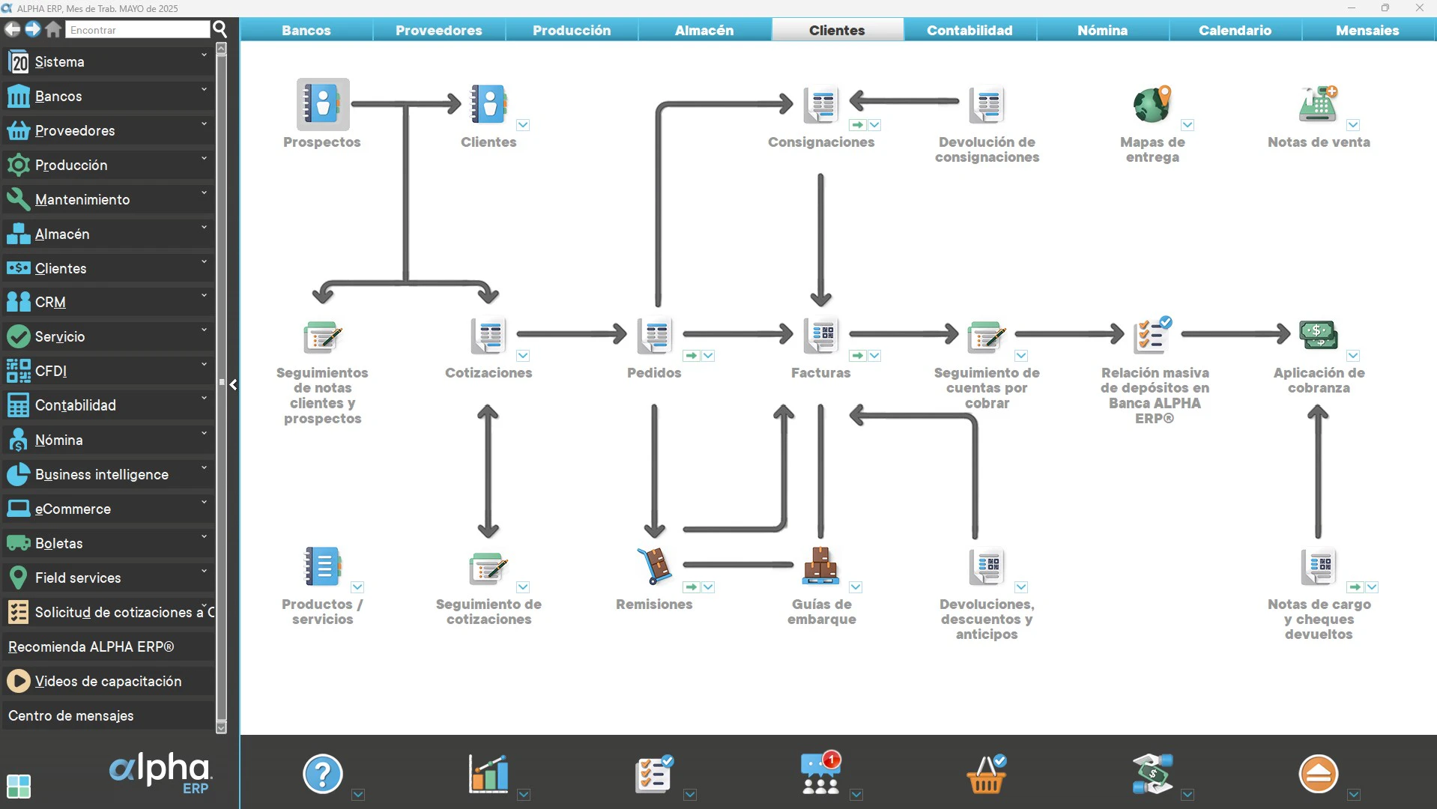The height and width of the screenshot is (809, 1437).
Task: Open Guías de embarque
Action: (820, 567)
